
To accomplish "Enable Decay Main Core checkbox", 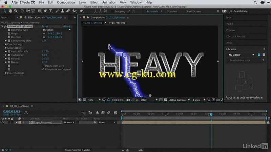I will click(43, 66).
